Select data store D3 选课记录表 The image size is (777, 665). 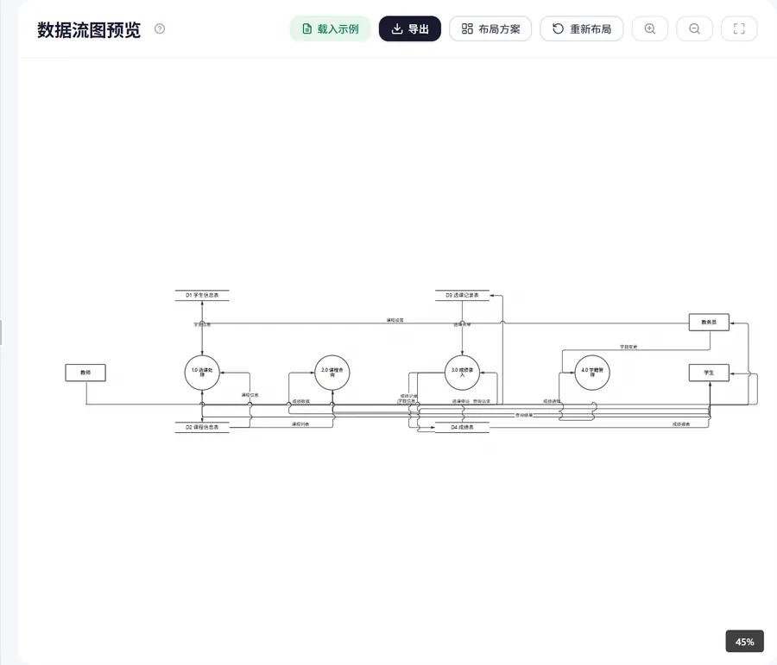[x=463, y=295]
